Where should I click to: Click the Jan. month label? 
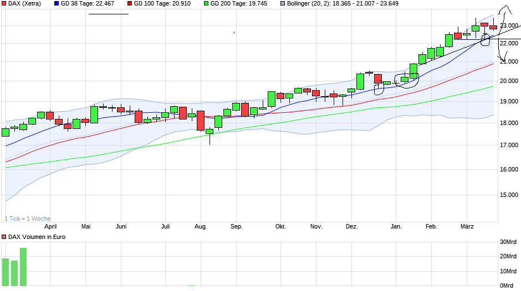396,227
